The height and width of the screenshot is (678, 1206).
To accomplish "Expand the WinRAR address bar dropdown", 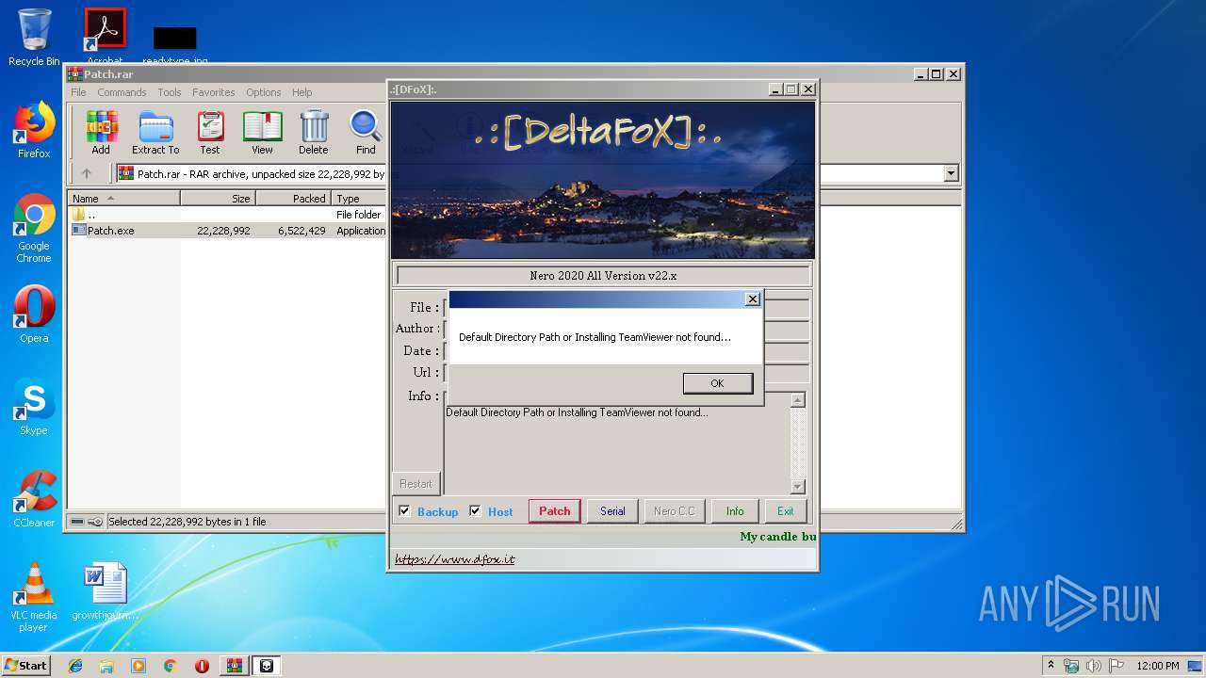I will 951,173.
